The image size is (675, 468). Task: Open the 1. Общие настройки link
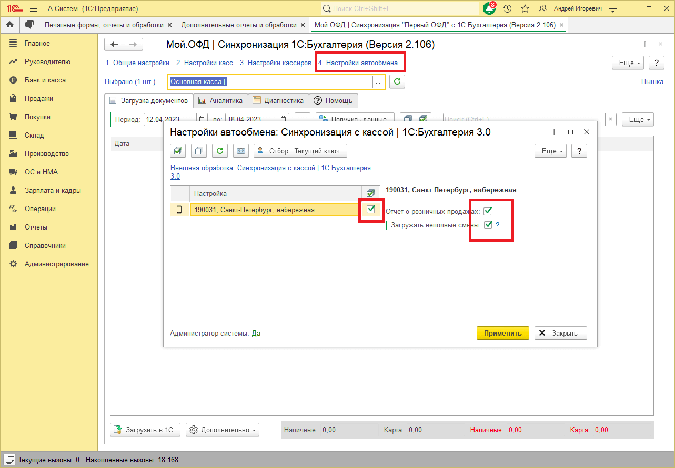[x=137, y=63]
